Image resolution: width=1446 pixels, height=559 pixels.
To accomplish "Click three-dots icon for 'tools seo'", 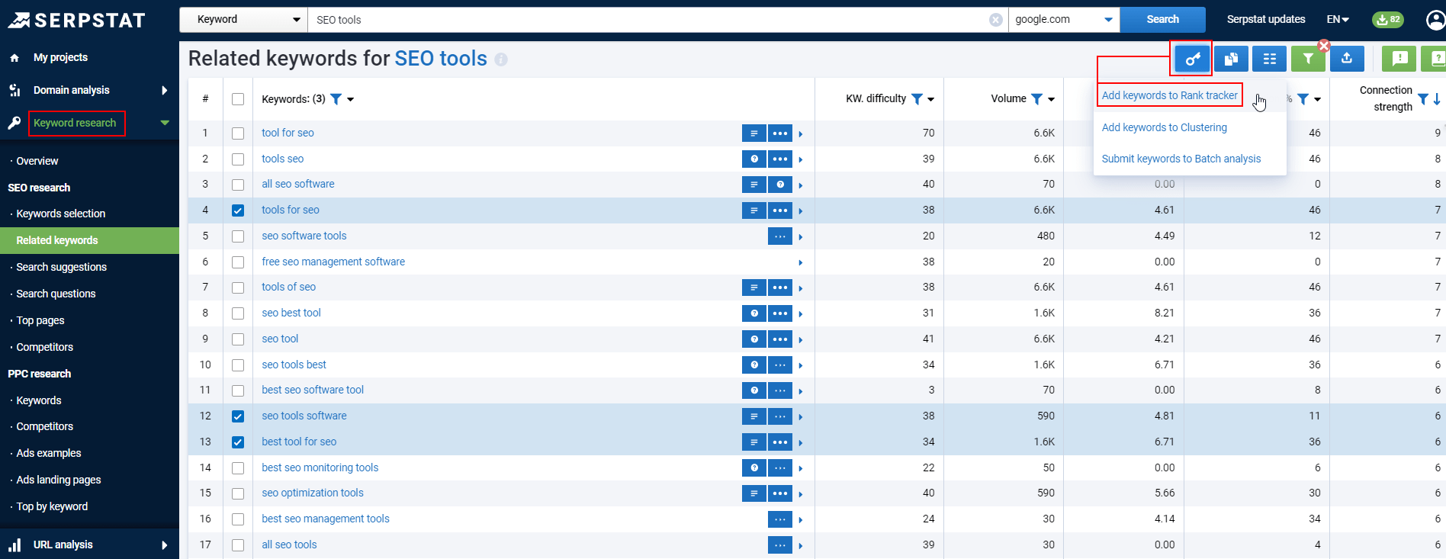I will (x=780, y=159).
